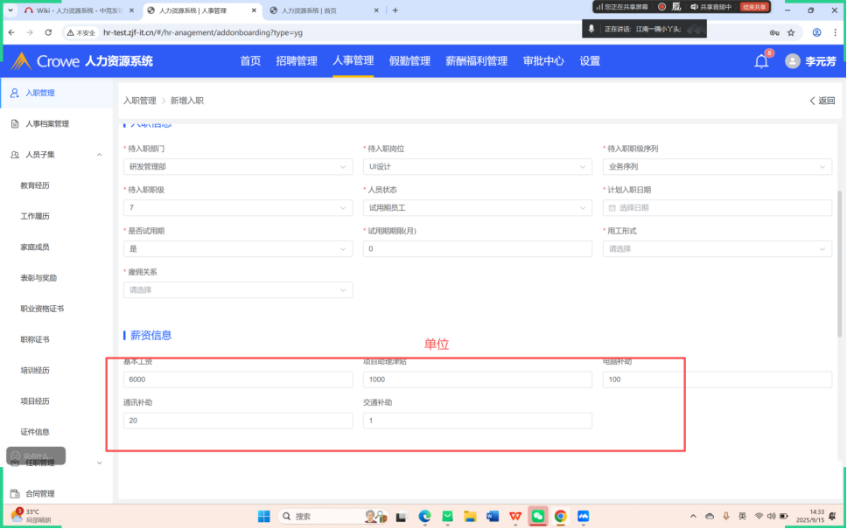Open 待入职岗位 dropdown showing UI设计

478,167
